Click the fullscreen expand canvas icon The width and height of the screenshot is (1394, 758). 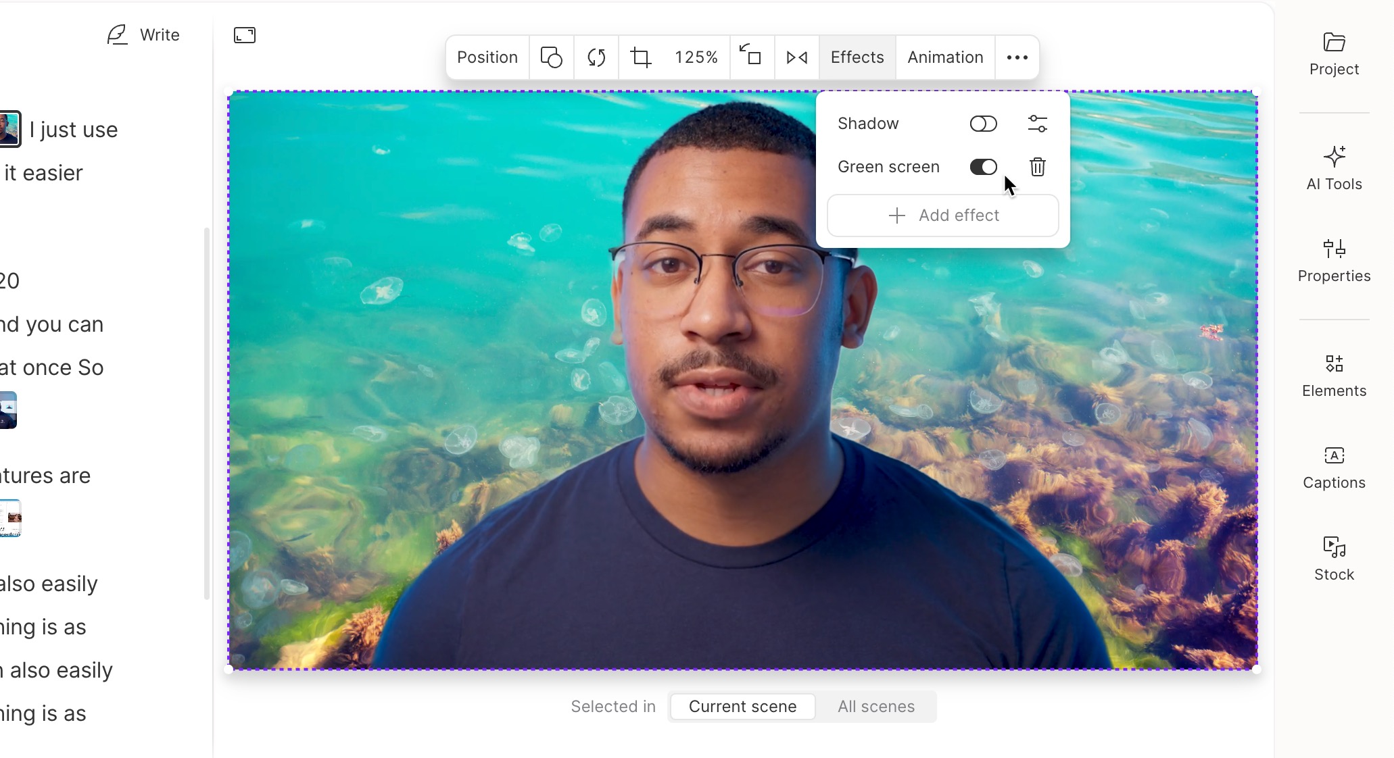(245, 35)
